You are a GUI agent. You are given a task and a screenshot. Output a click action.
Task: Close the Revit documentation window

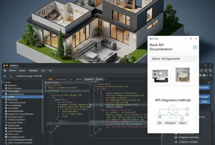tap(196, 39)
